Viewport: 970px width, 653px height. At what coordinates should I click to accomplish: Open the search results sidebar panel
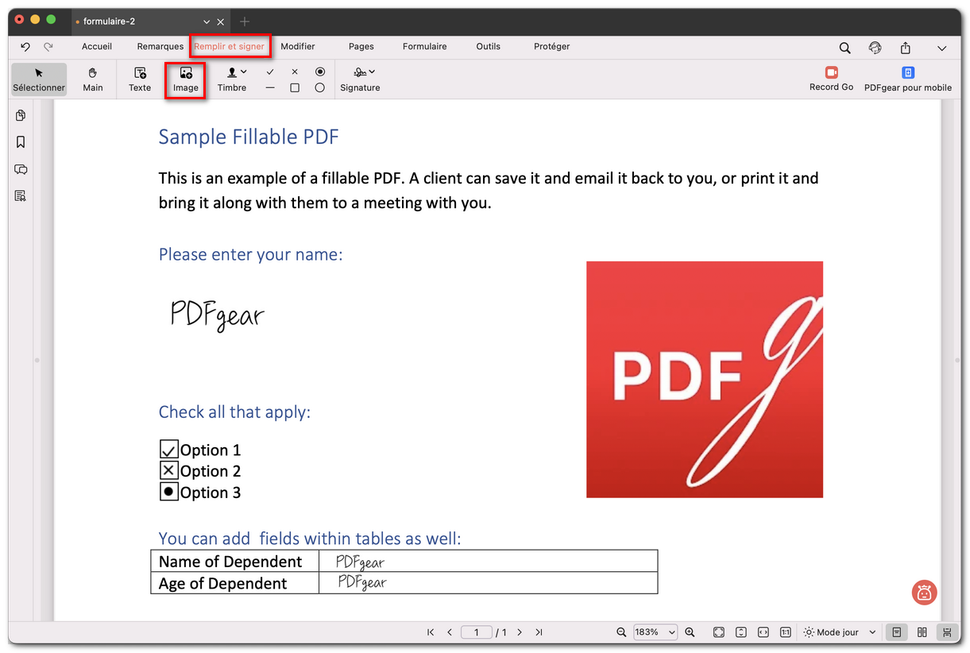[21, 195]
